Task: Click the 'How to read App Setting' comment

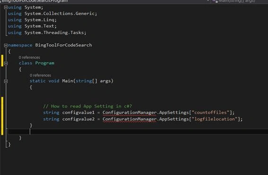Action: click(87, 106)
